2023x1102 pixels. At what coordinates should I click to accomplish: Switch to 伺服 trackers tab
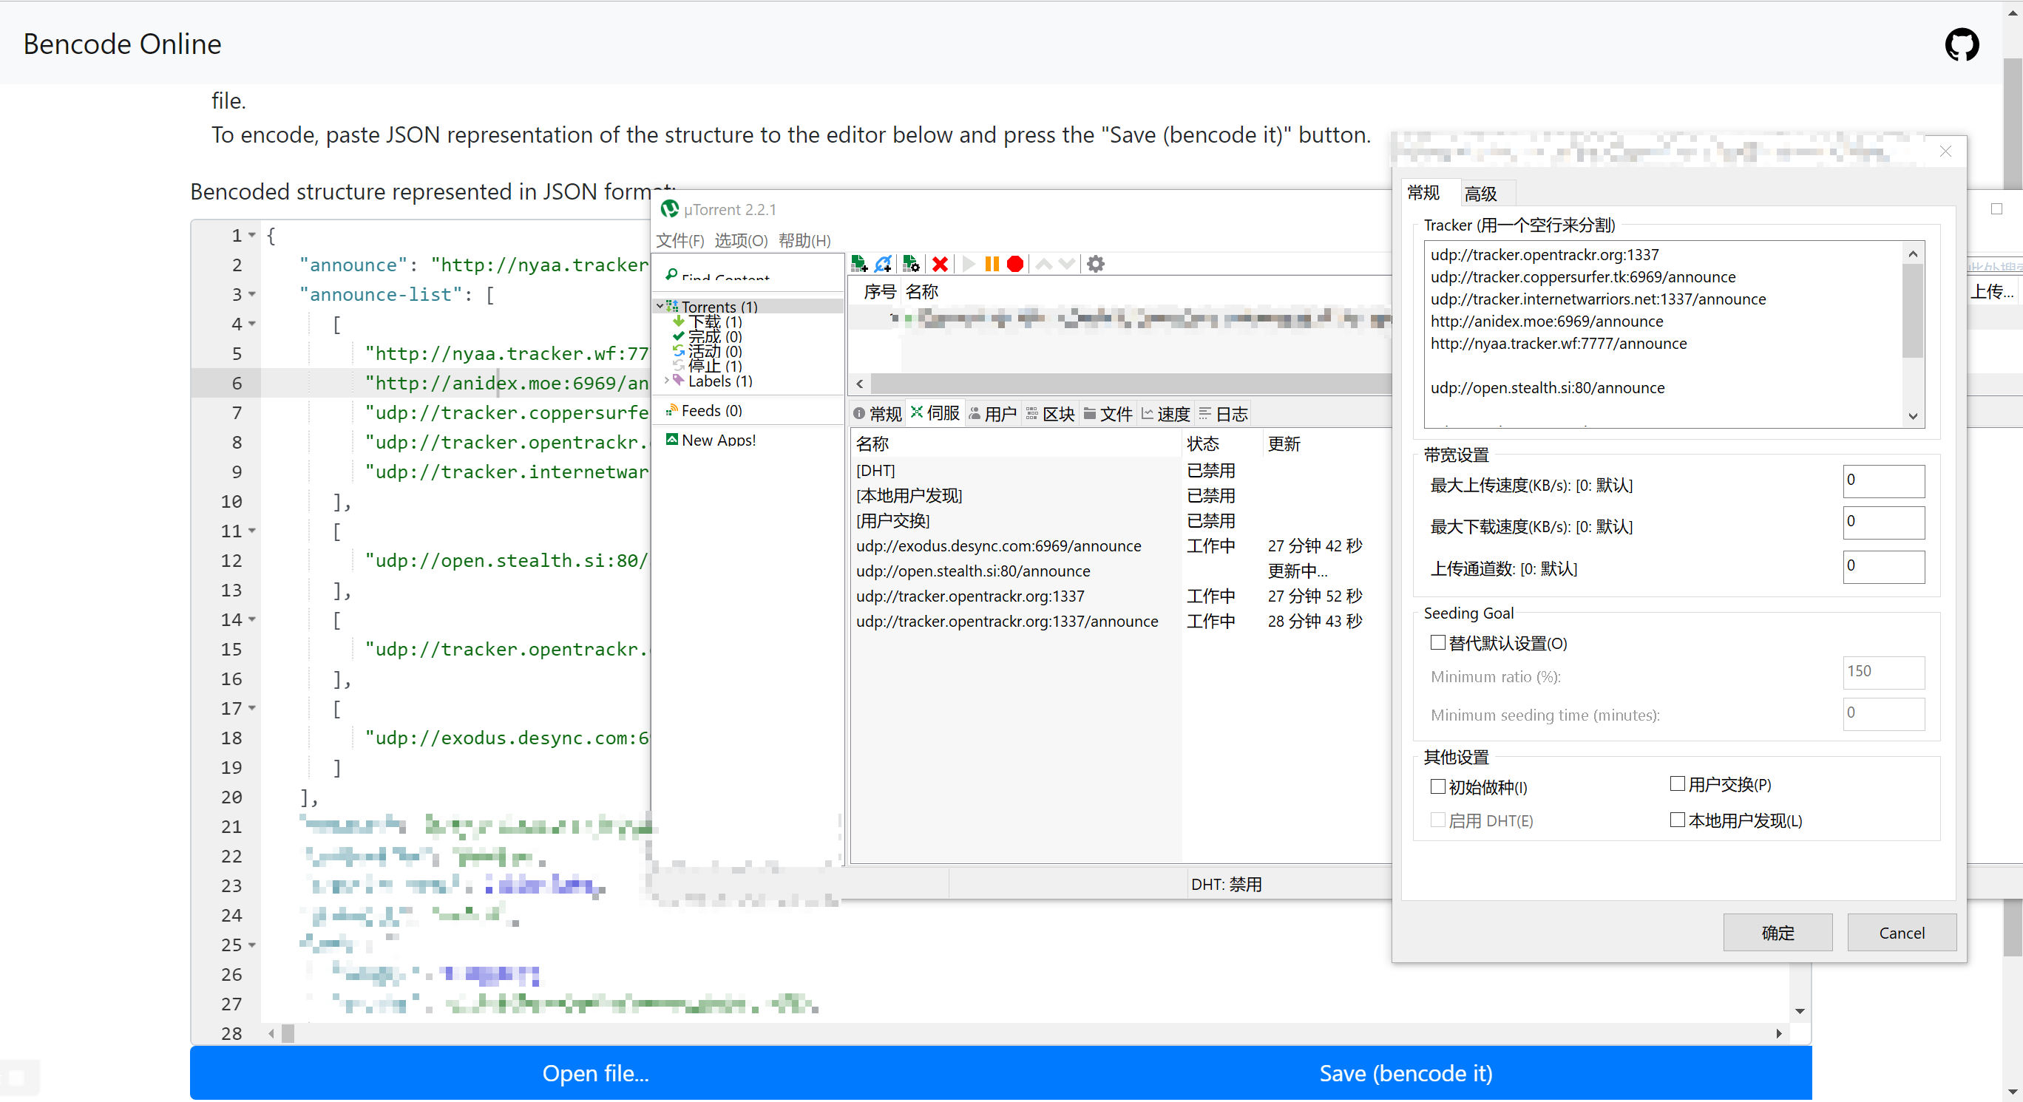[x=935, y=414]
